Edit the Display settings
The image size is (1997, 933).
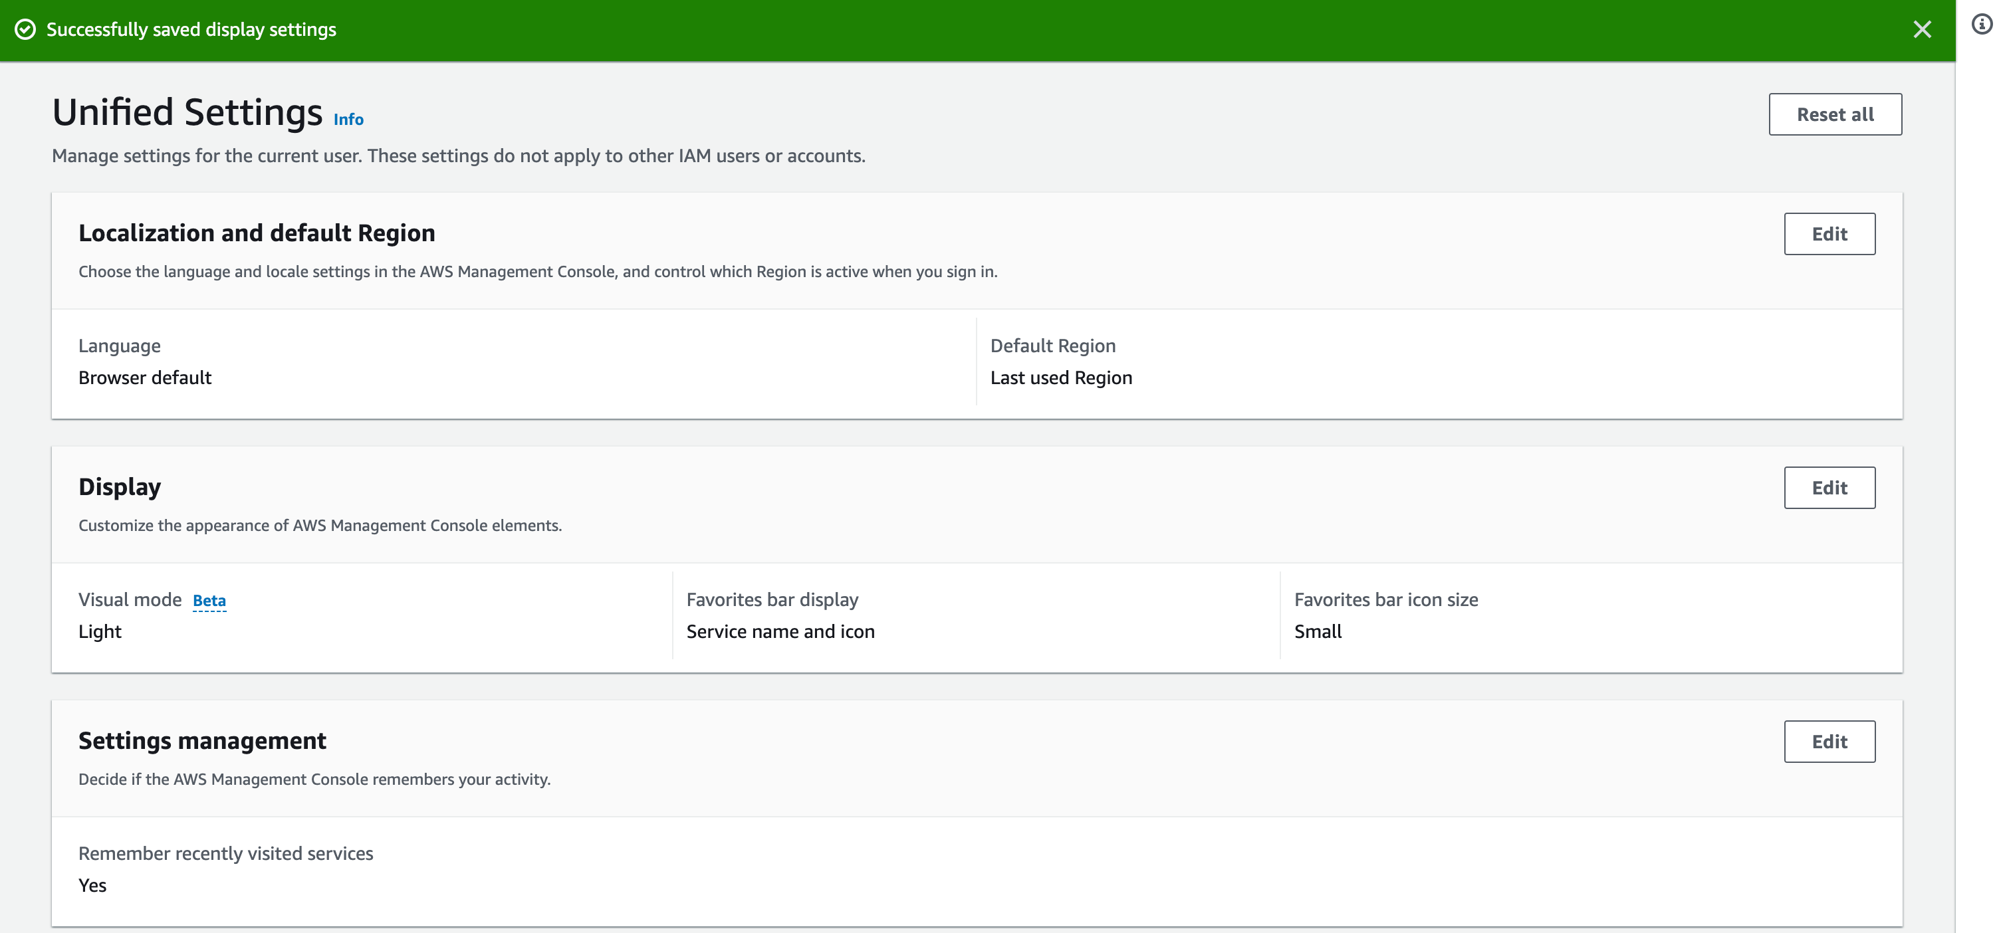1829,487
